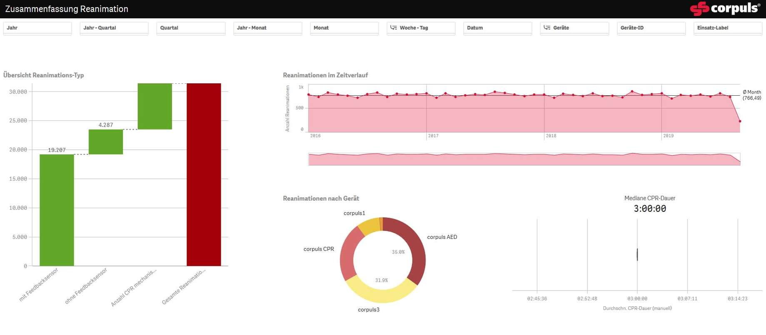Open the Monat filter pane
This screenshot has width=766, height=335.
tap(344, 28)
